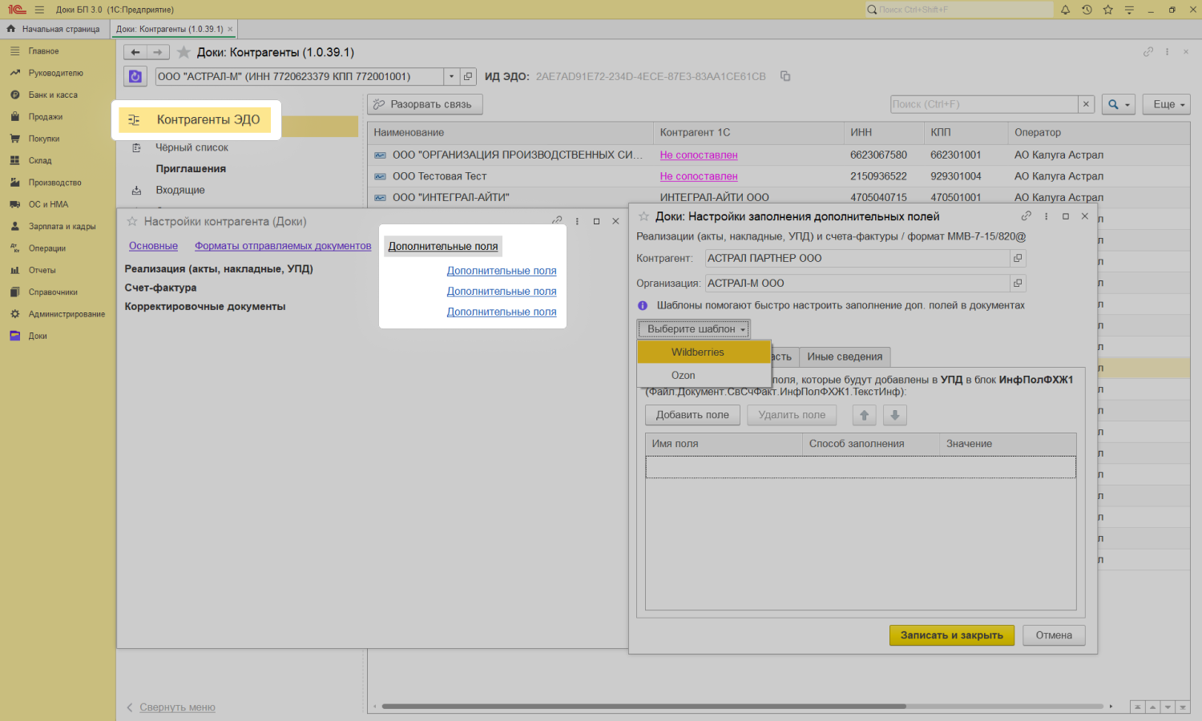Choose the Ozon template

click(x=684, y=375)
